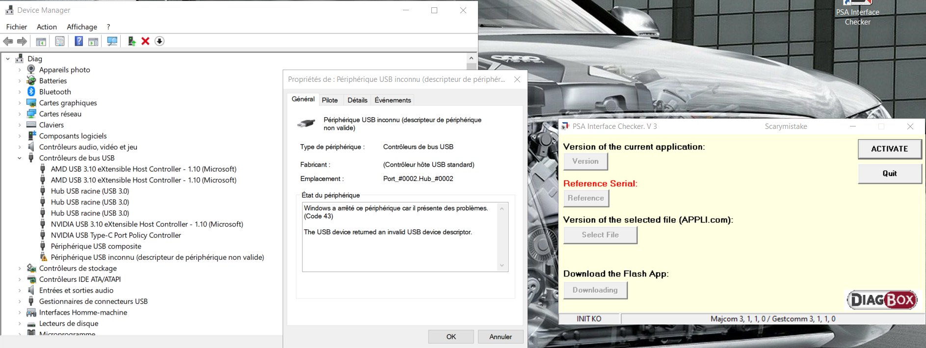This screenshot has height=348, width=926.
Task: Scan for hardware changes icon
Action: pos(112,41)
